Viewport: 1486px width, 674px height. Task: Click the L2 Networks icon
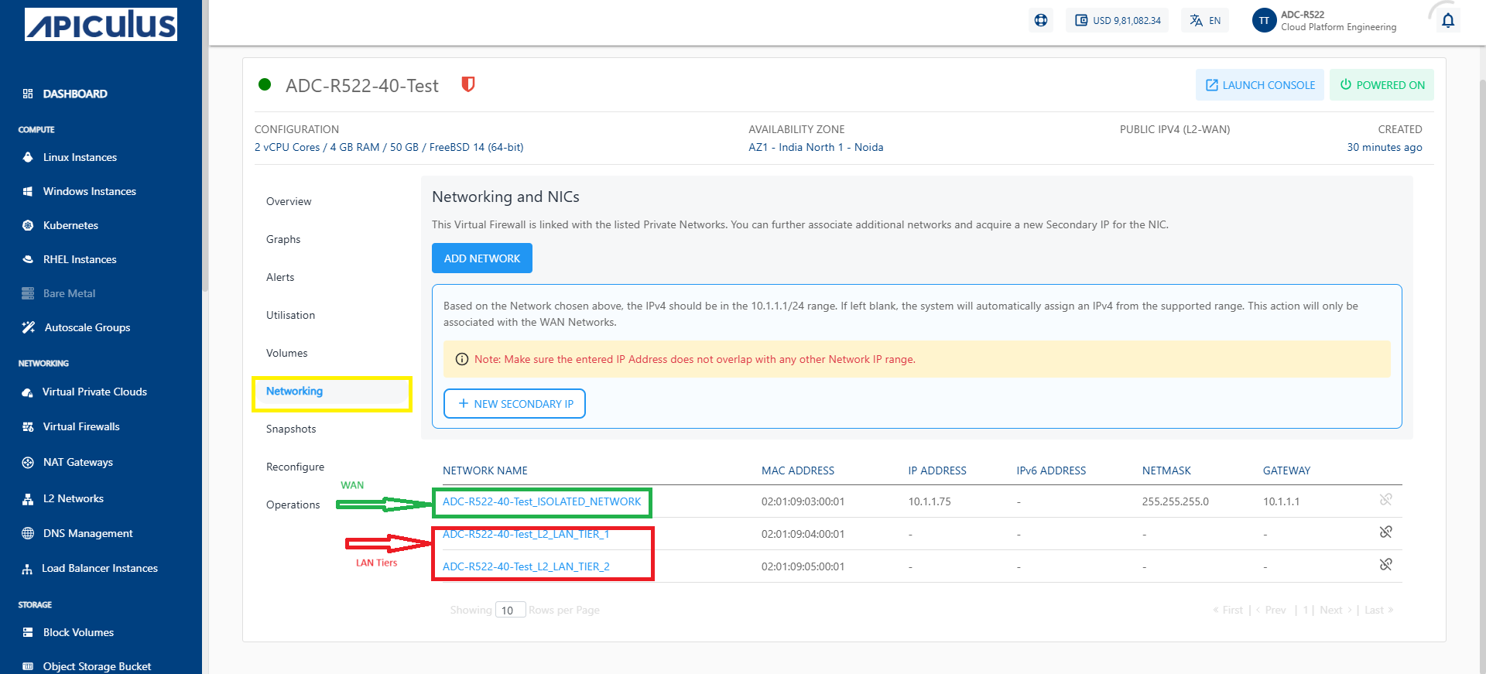tap(28, 499)
